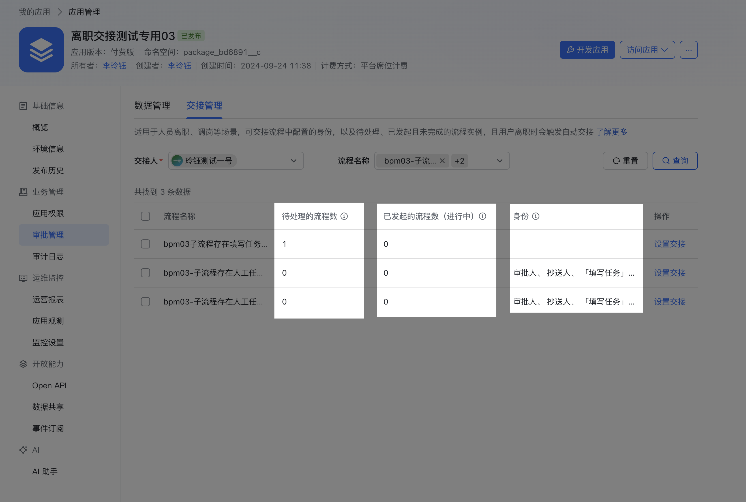This screenshot has height=502, width=746.
Task: Click 设置交接 in the last table row
Action: pyautogui.click(x=670, y=302)
